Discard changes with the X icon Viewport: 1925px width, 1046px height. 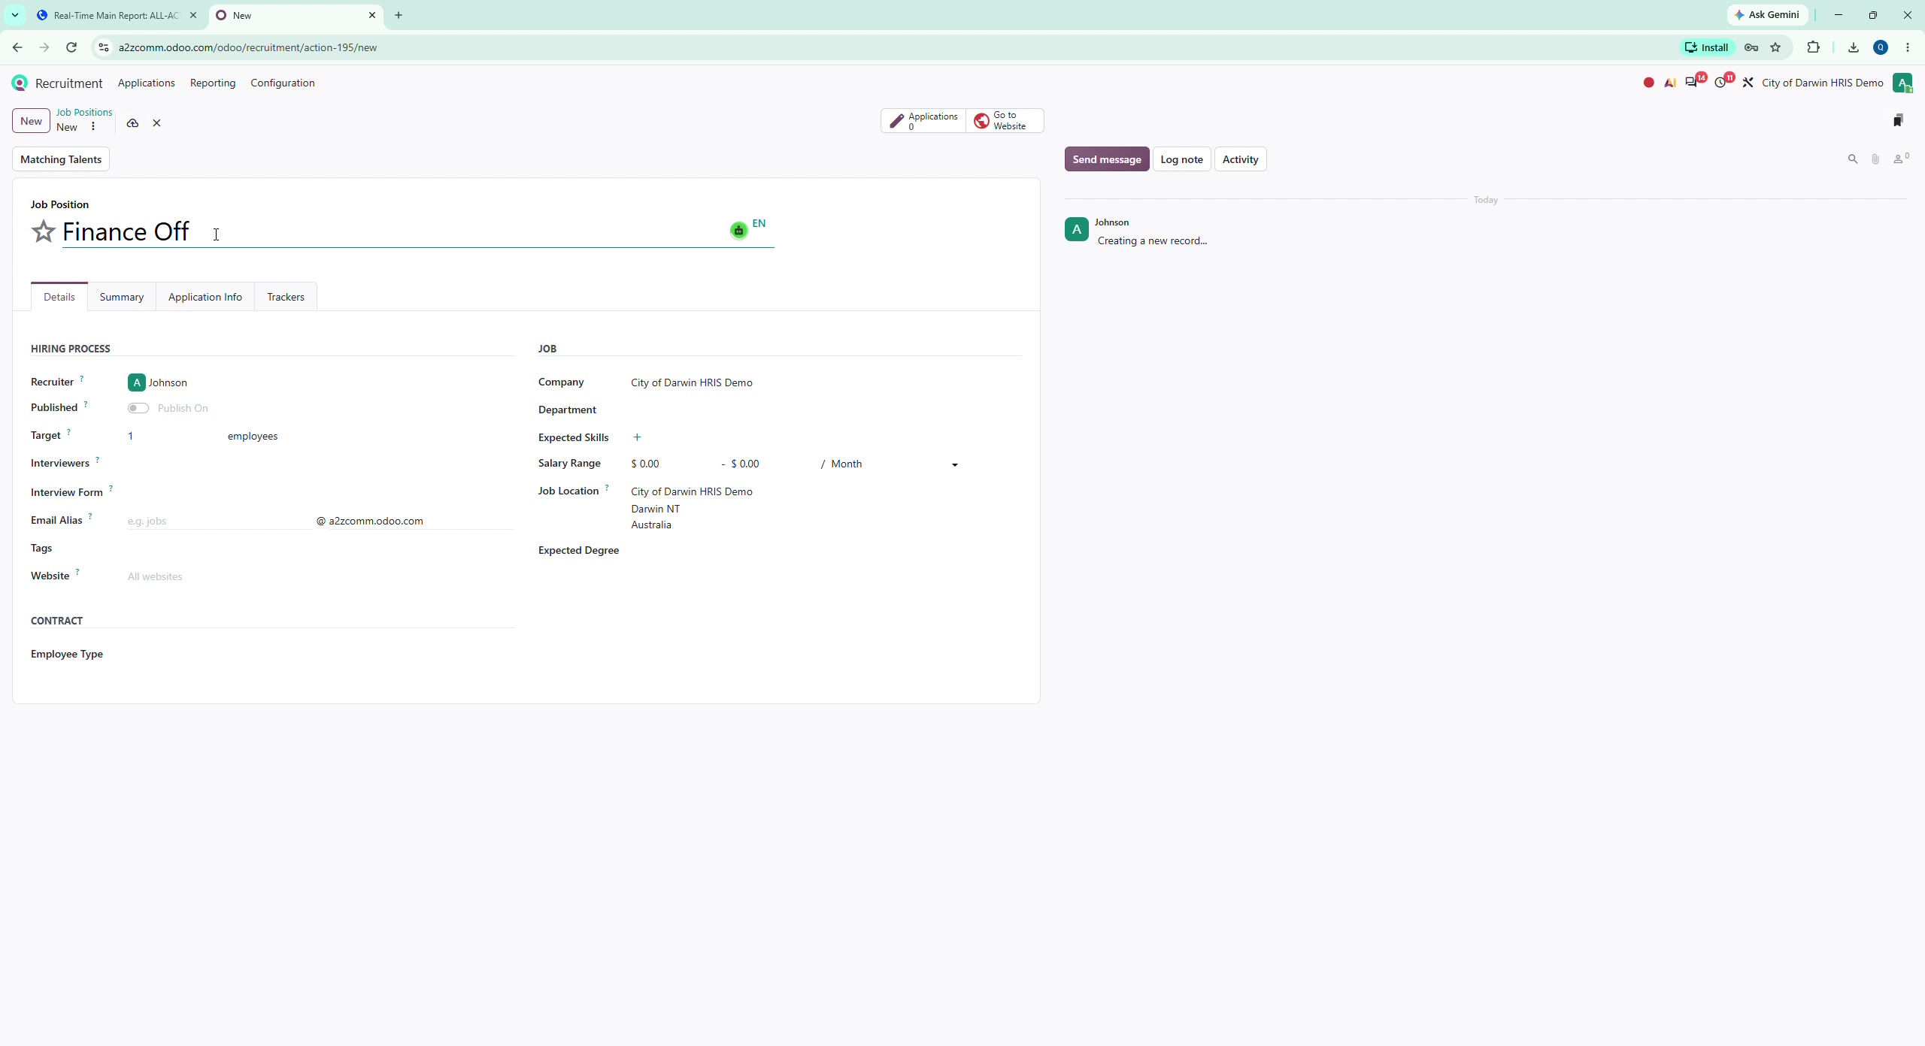tap(156, 123)
